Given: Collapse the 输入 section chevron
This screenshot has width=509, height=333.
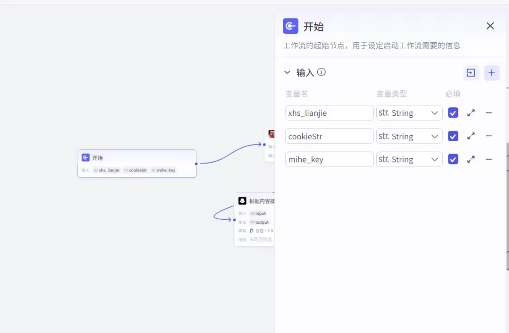Looking at the screenshot, I should (x=287, y=73).
